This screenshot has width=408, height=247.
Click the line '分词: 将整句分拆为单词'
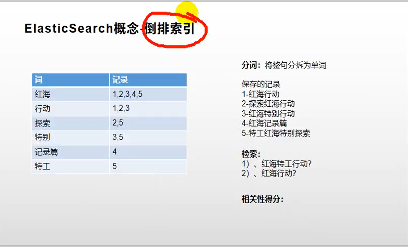pyautogui.click(x=284, y=65)
